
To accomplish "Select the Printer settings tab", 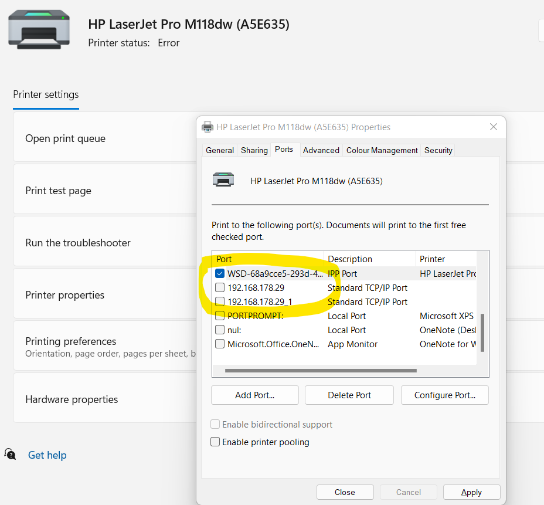I will click(x=46, y=94).
